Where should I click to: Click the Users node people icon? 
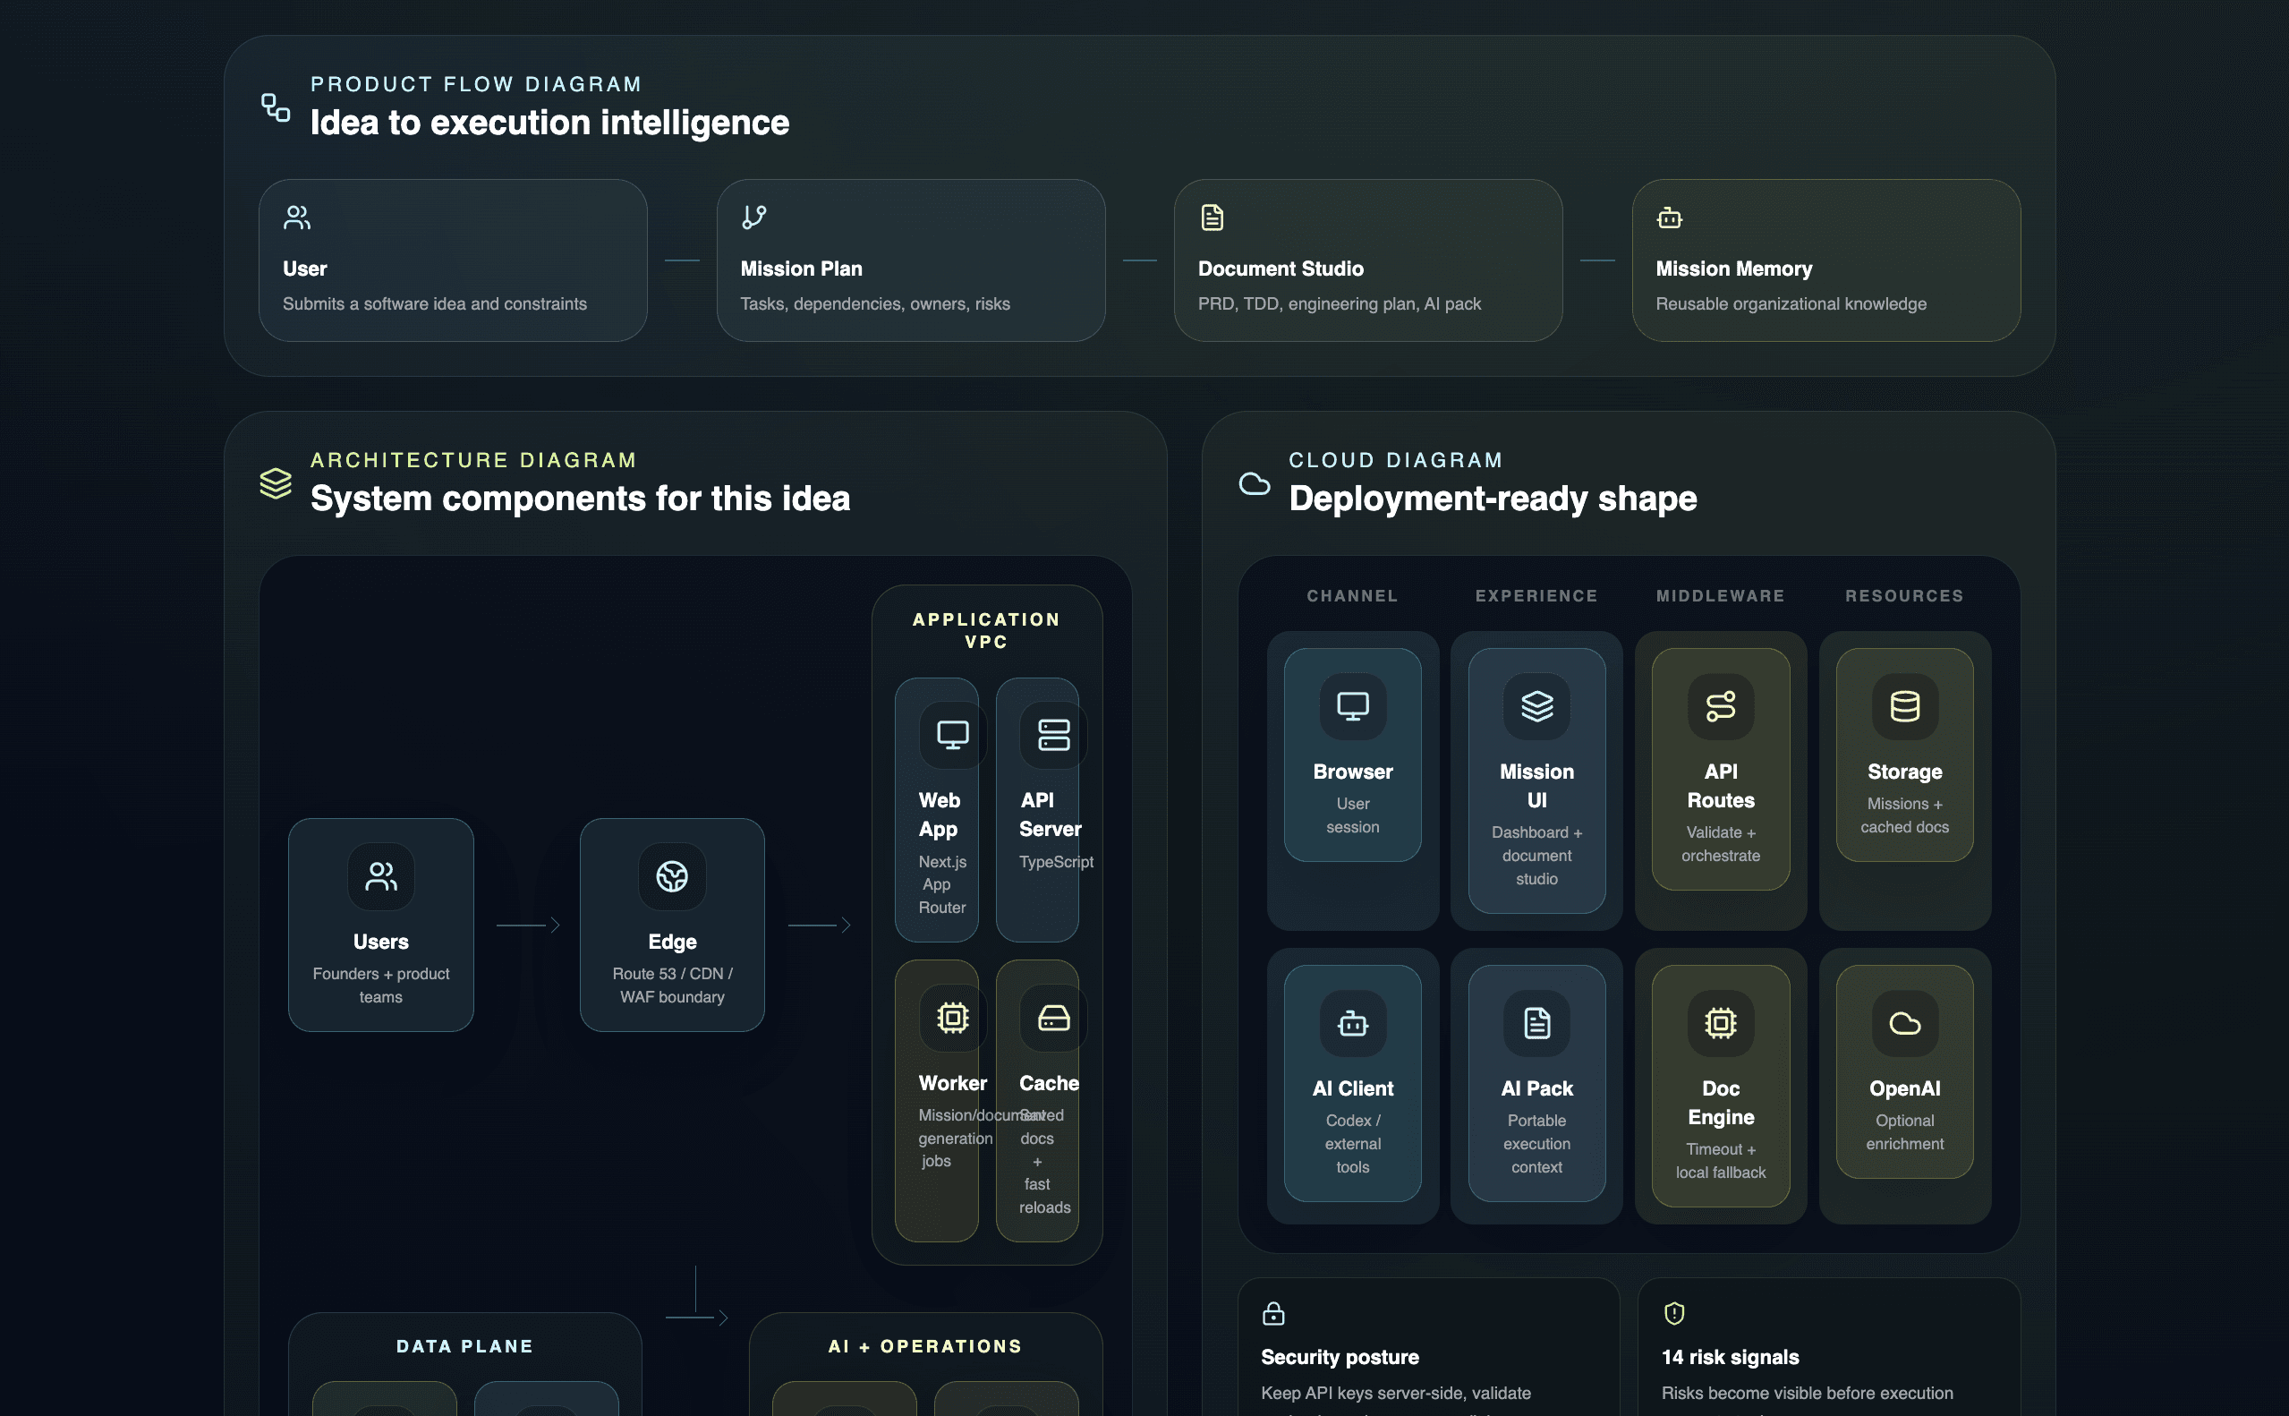[381, 876]
